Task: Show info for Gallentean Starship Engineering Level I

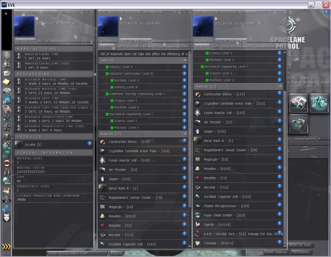Action: (184, 94)
